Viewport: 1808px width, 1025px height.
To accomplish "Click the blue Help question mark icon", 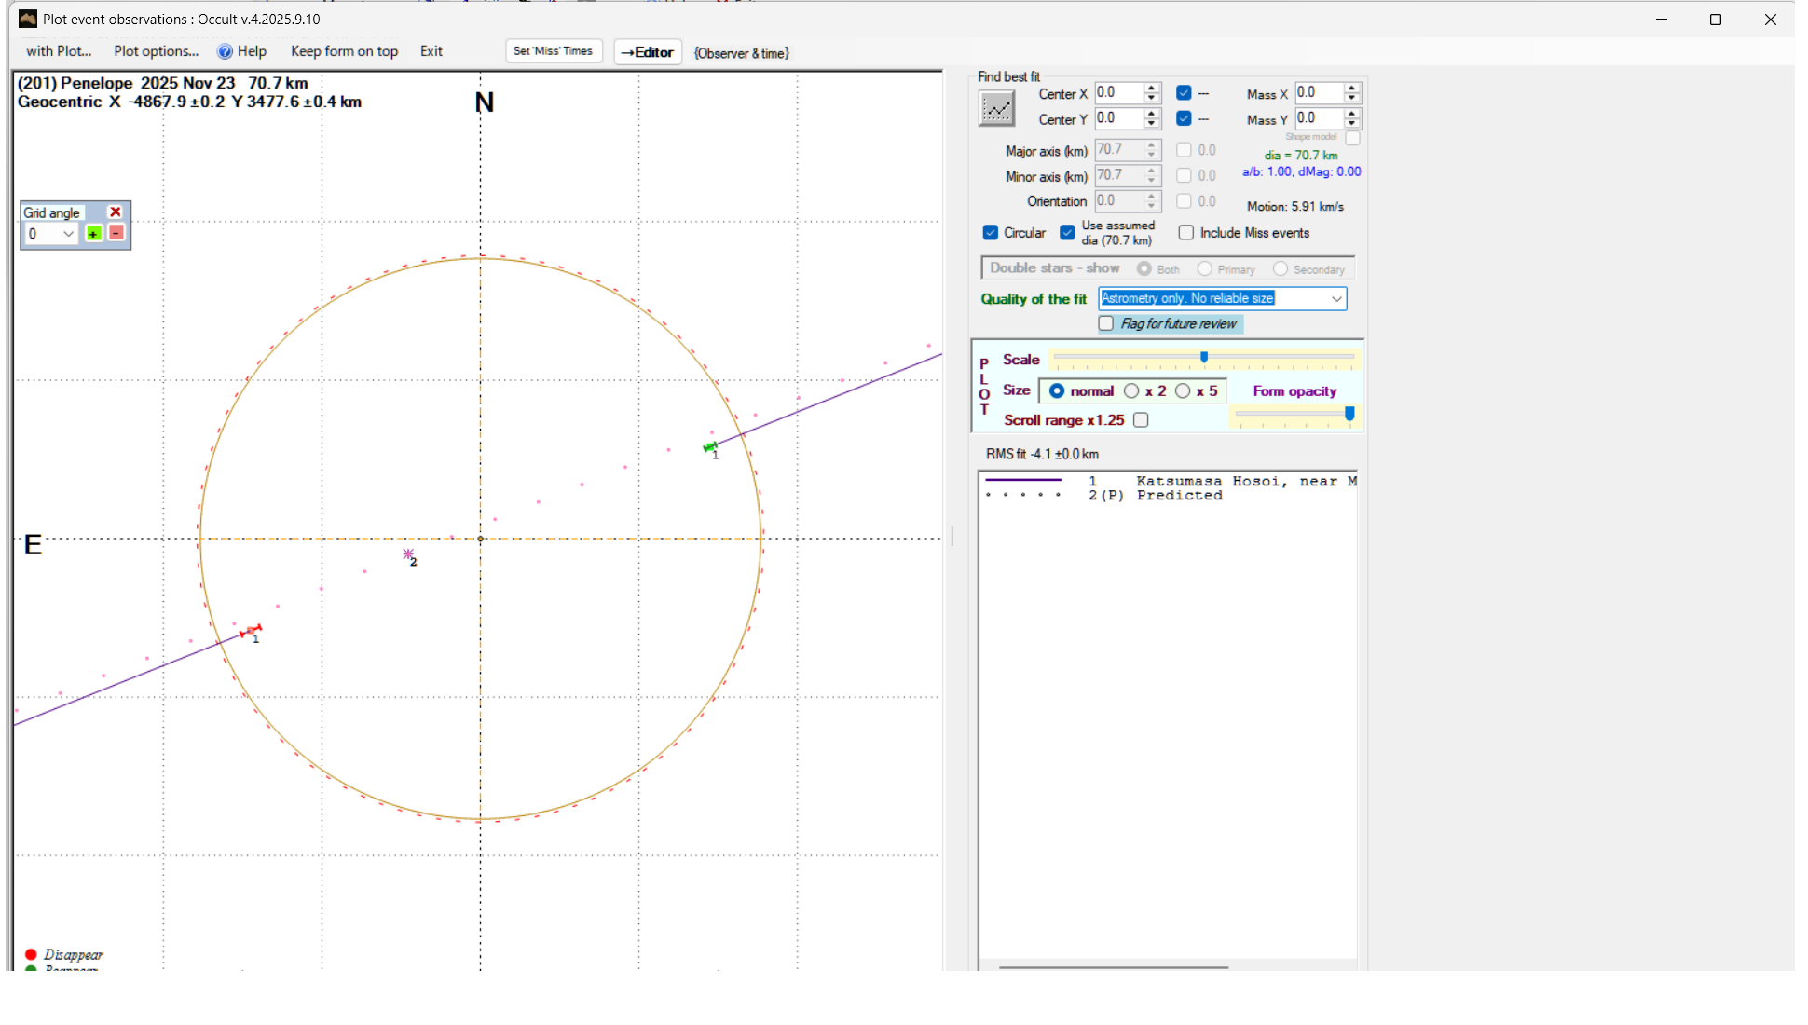I will (x=225, y=51).
